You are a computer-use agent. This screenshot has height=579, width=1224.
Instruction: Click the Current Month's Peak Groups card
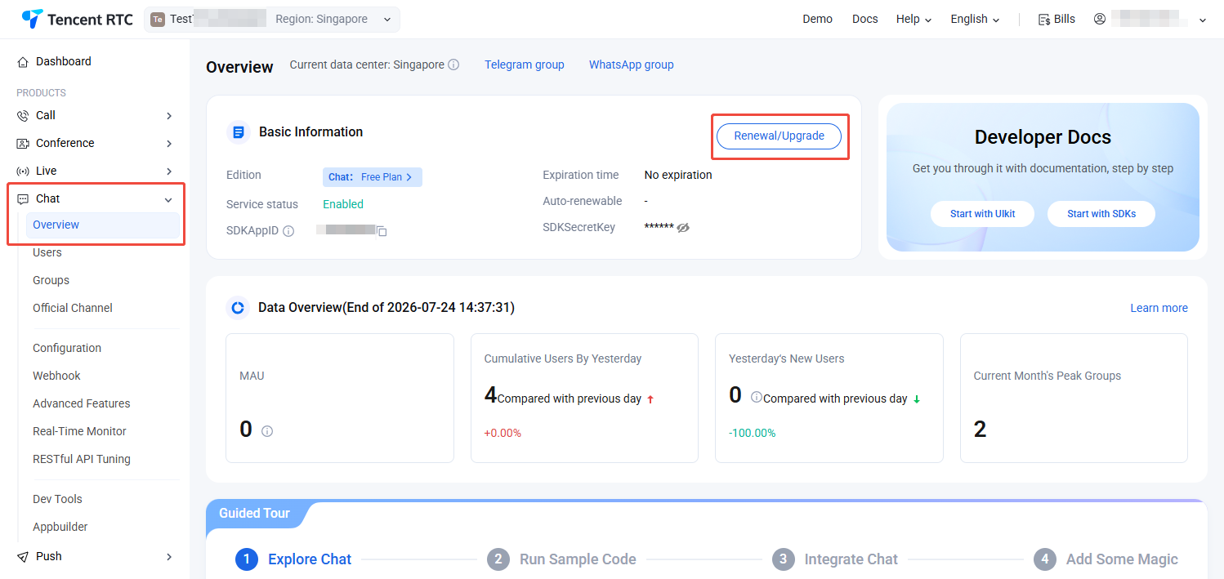click(1074, 398)
